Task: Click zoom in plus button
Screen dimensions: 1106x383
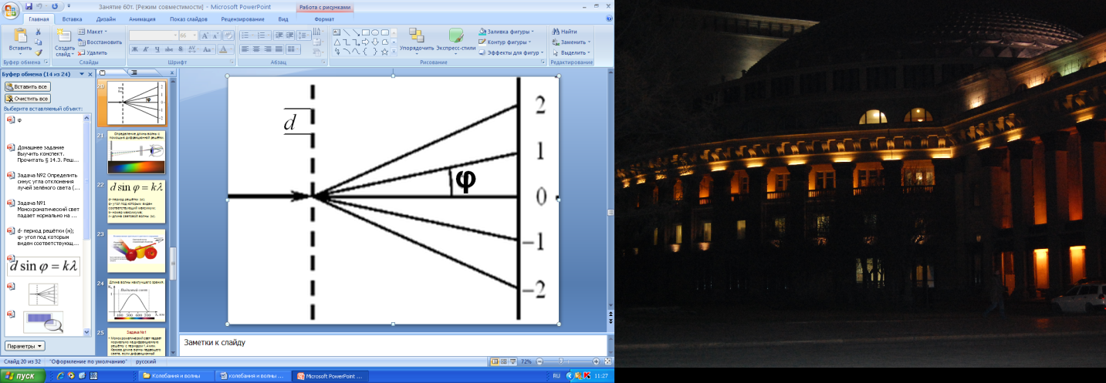Action: [596, 361]
